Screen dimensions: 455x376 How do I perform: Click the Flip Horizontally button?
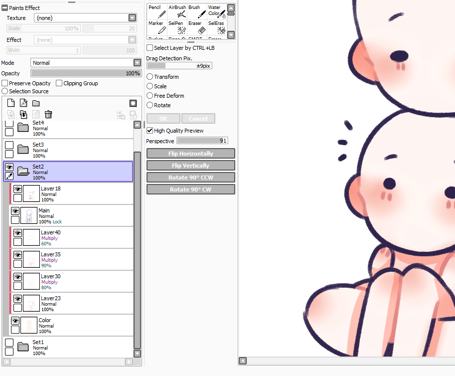coord(191,154)
